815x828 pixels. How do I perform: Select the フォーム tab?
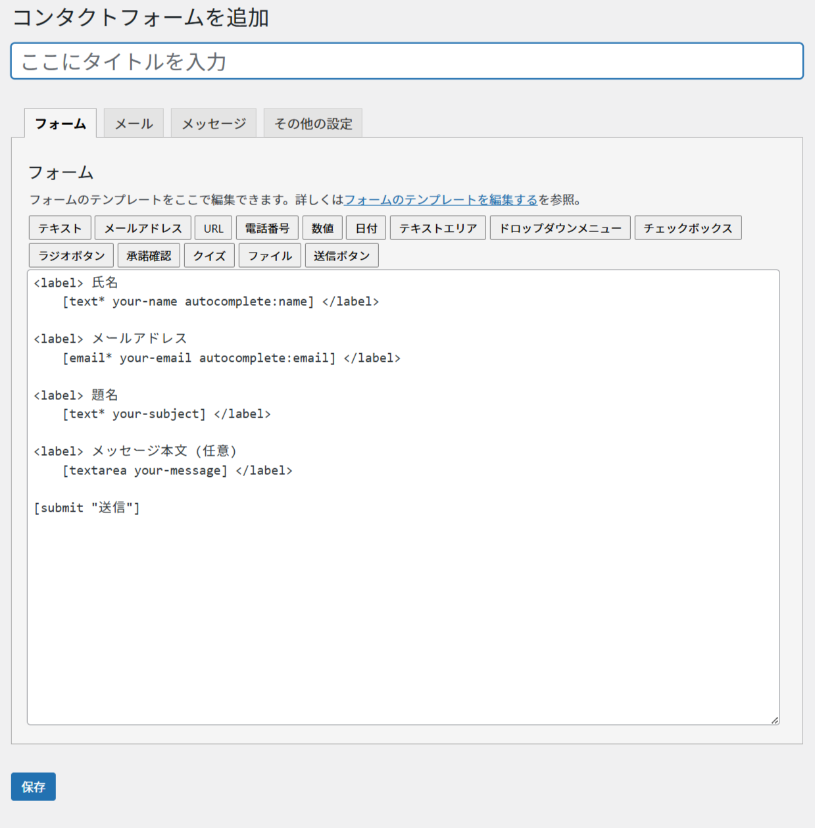(x=61, y=124)
